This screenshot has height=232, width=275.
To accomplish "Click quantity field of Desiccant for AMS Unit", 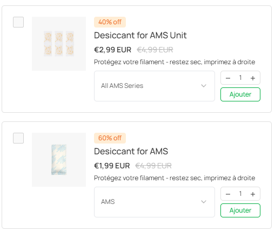I will [240, 78].
